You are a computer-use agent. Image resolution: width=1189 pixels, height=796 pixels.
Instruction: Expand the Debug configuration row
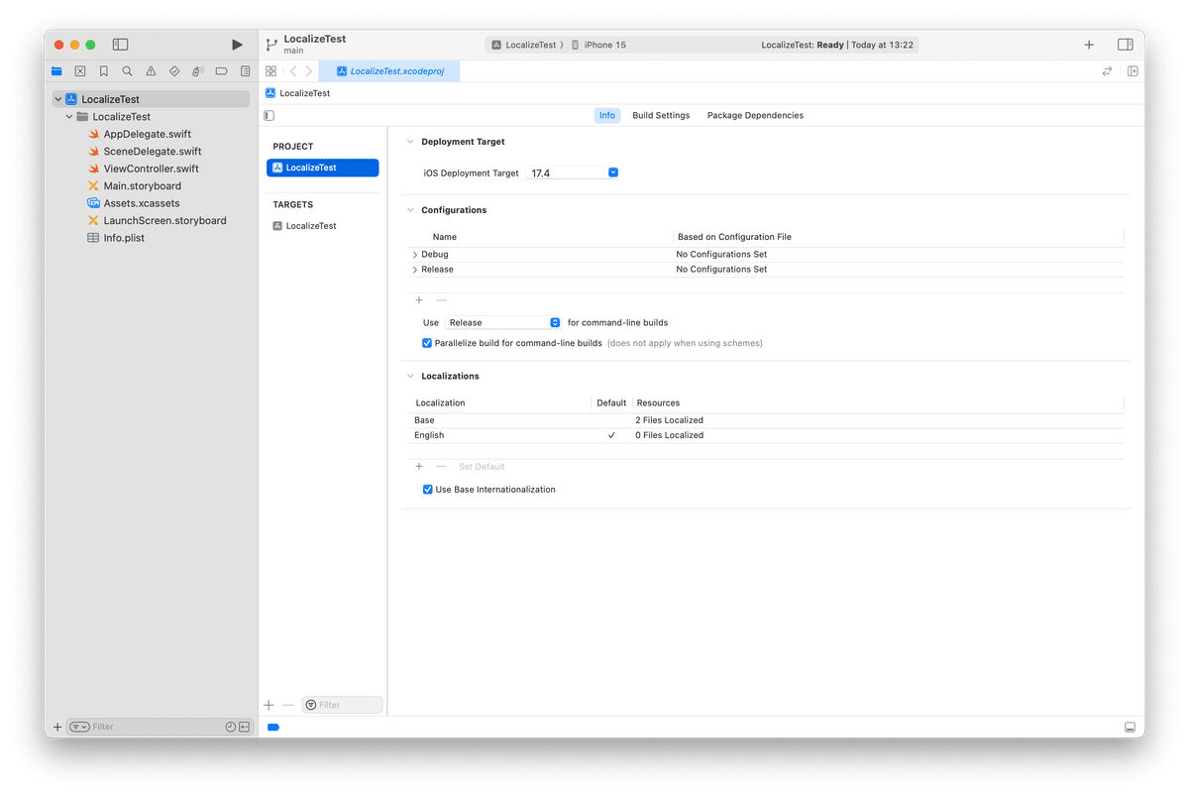point(415,255)
